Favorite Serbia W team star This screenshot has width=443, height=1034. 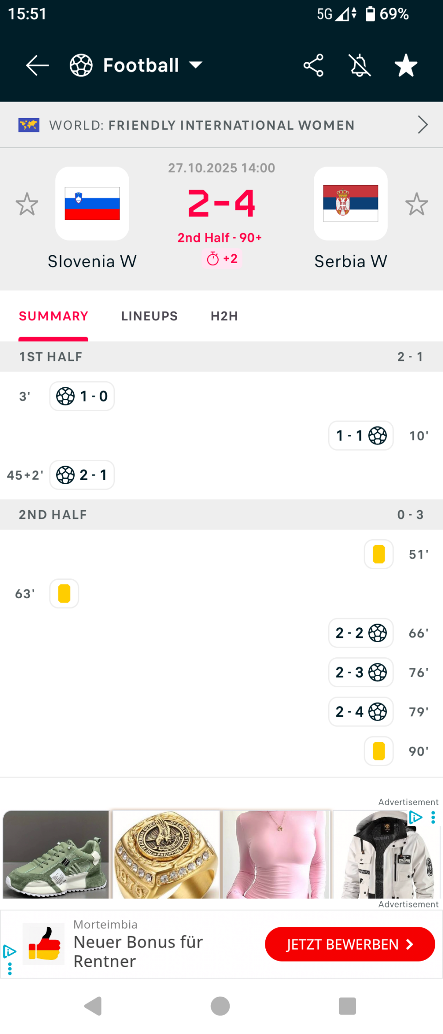pos(416,204)
